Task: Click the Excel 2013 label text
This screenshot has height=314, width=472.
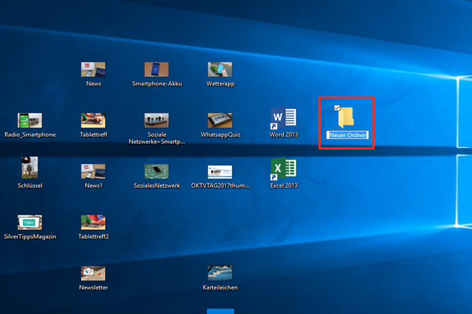Action: point(284,186)
